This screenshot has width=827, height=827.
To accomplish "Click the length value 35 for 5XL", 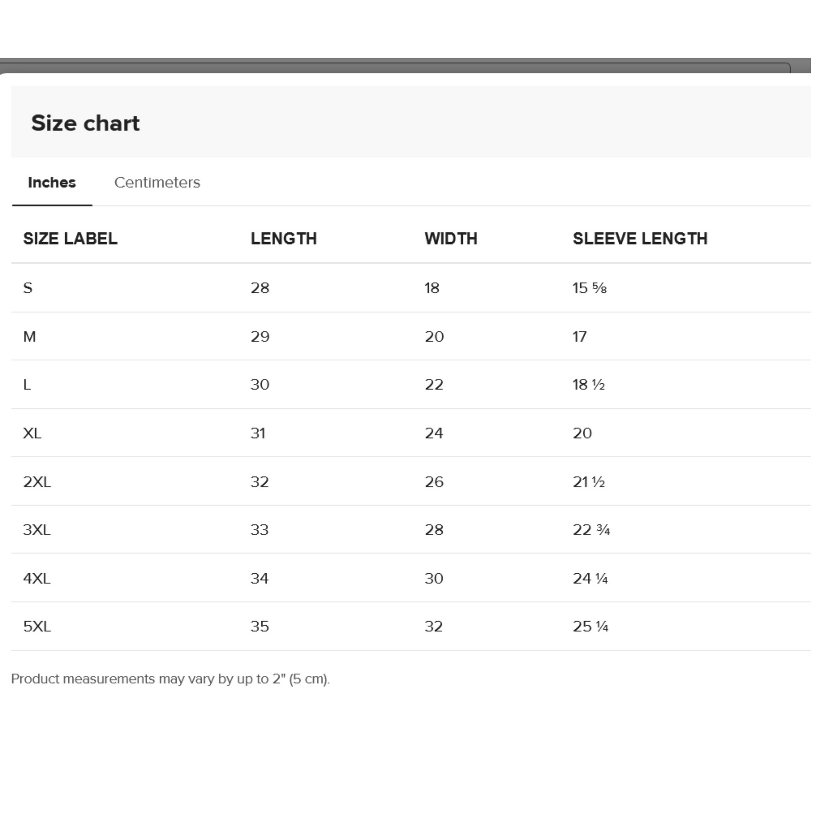I will coord(260,627).
